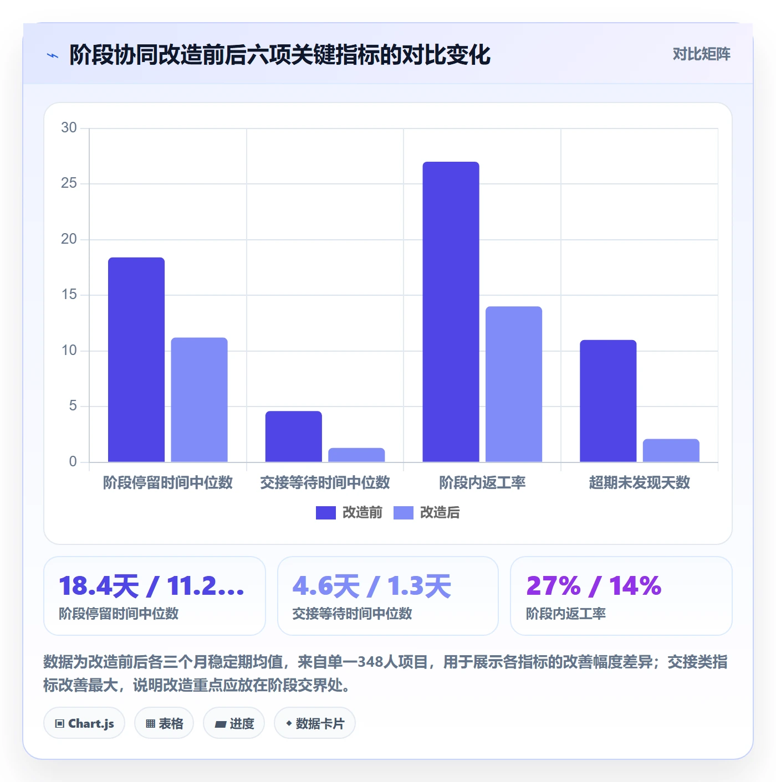Click the 改造前 bar for 超期未发现天数
Screen dimensions: 776x782
[608, 401]
